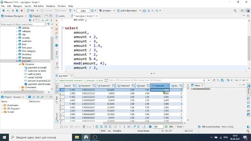
Task: Toggle sort on the mod column header
Action: click(x=148, y=86)
